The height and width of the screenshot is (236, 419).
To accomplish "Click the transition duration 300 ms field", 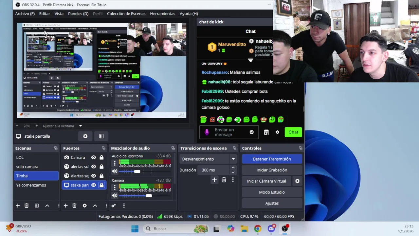I will pos(214,170).
